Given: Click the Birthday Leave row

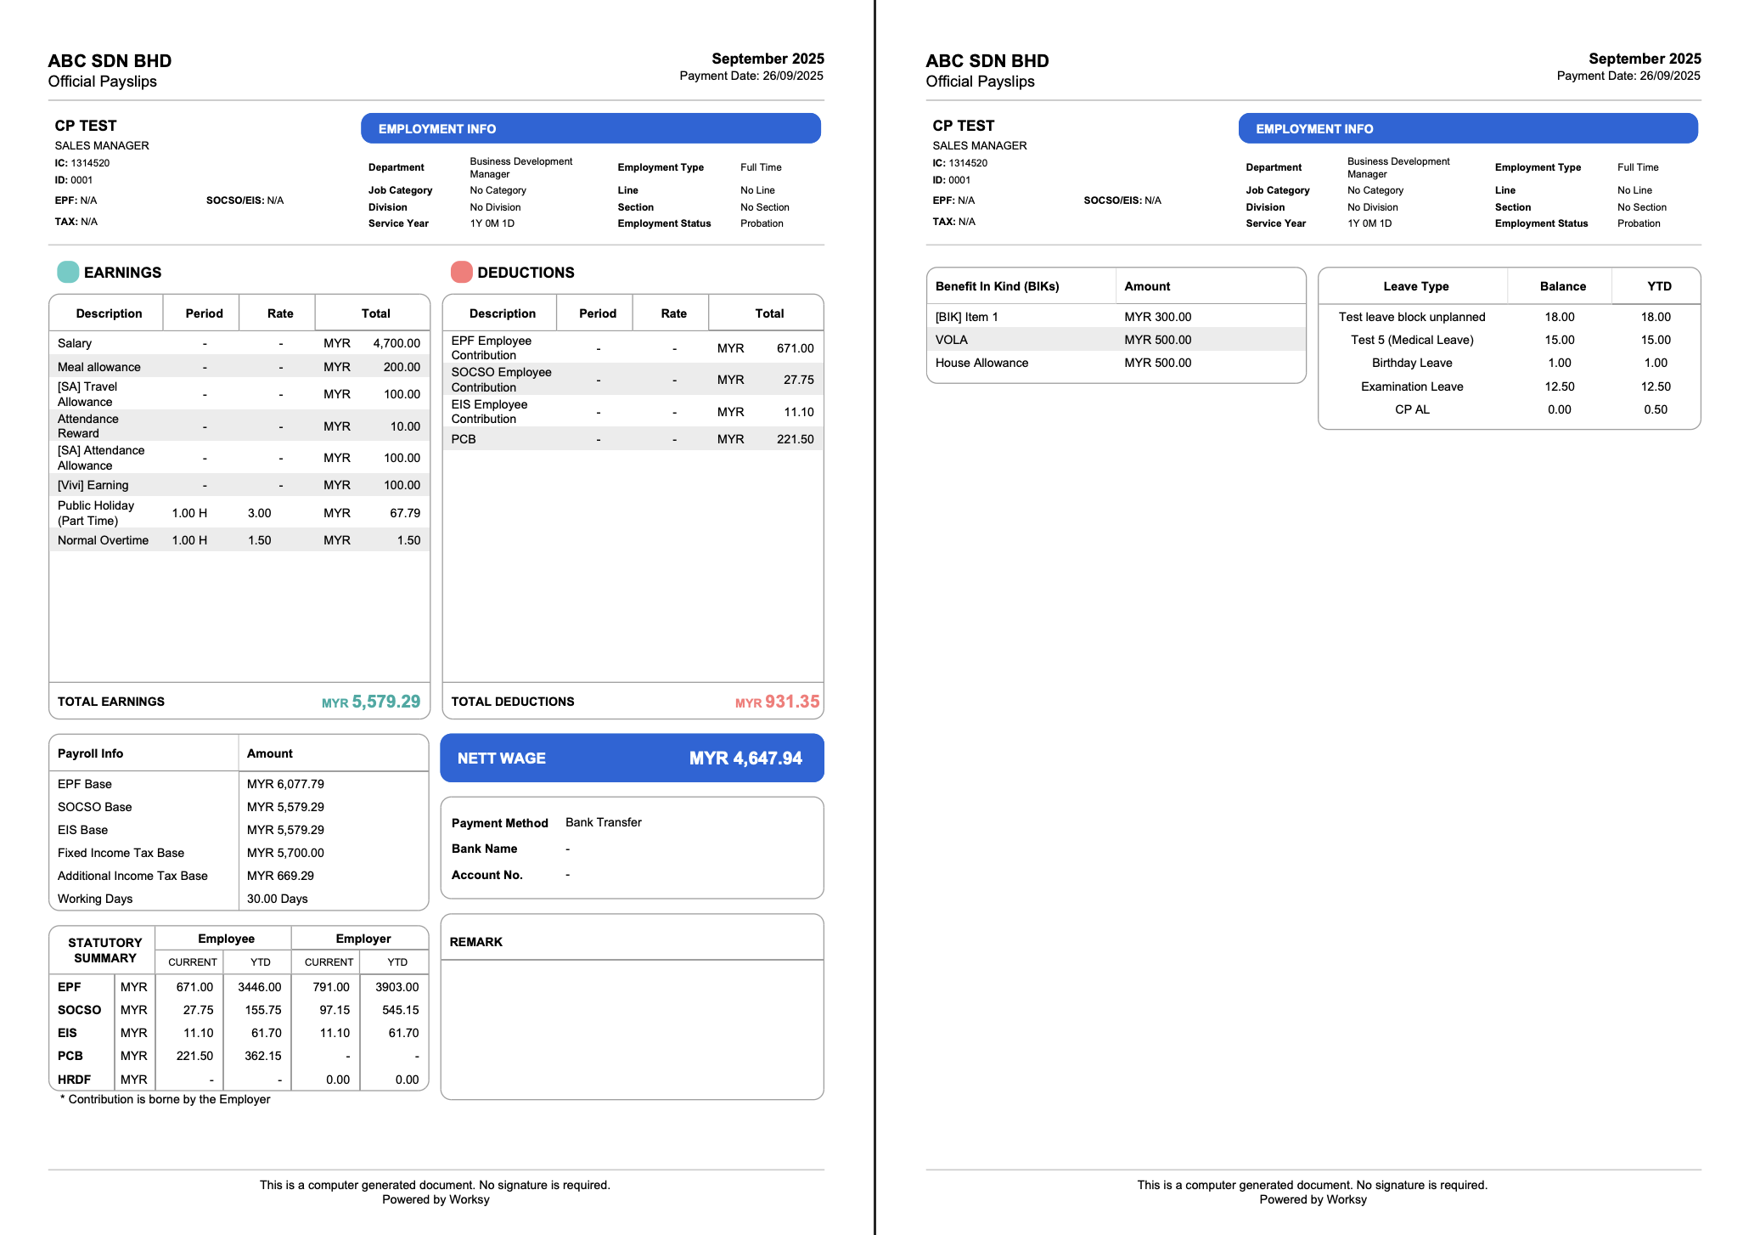Looking at the screenshot, I should coord(1509,363).
